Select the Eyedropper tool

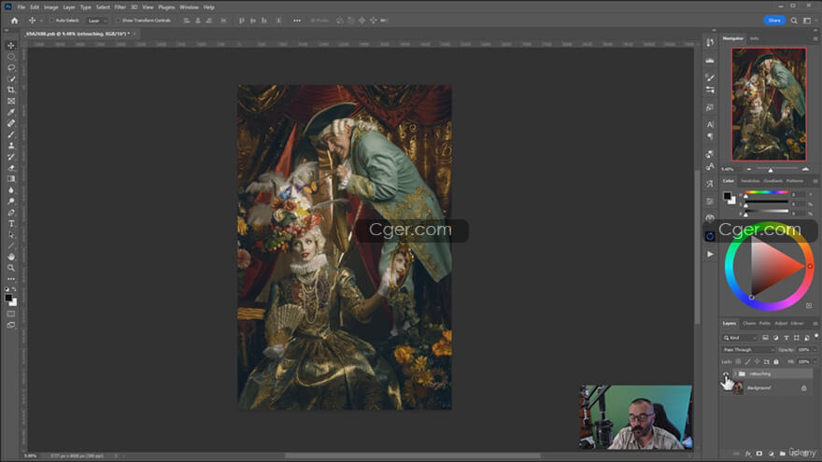[x=11, y=112]
